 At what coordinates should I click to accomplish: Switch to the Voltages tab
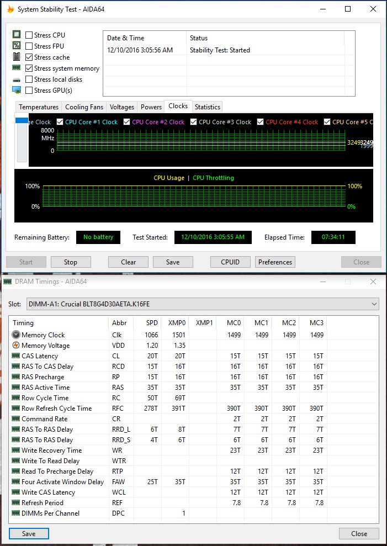tap(121, 107)
